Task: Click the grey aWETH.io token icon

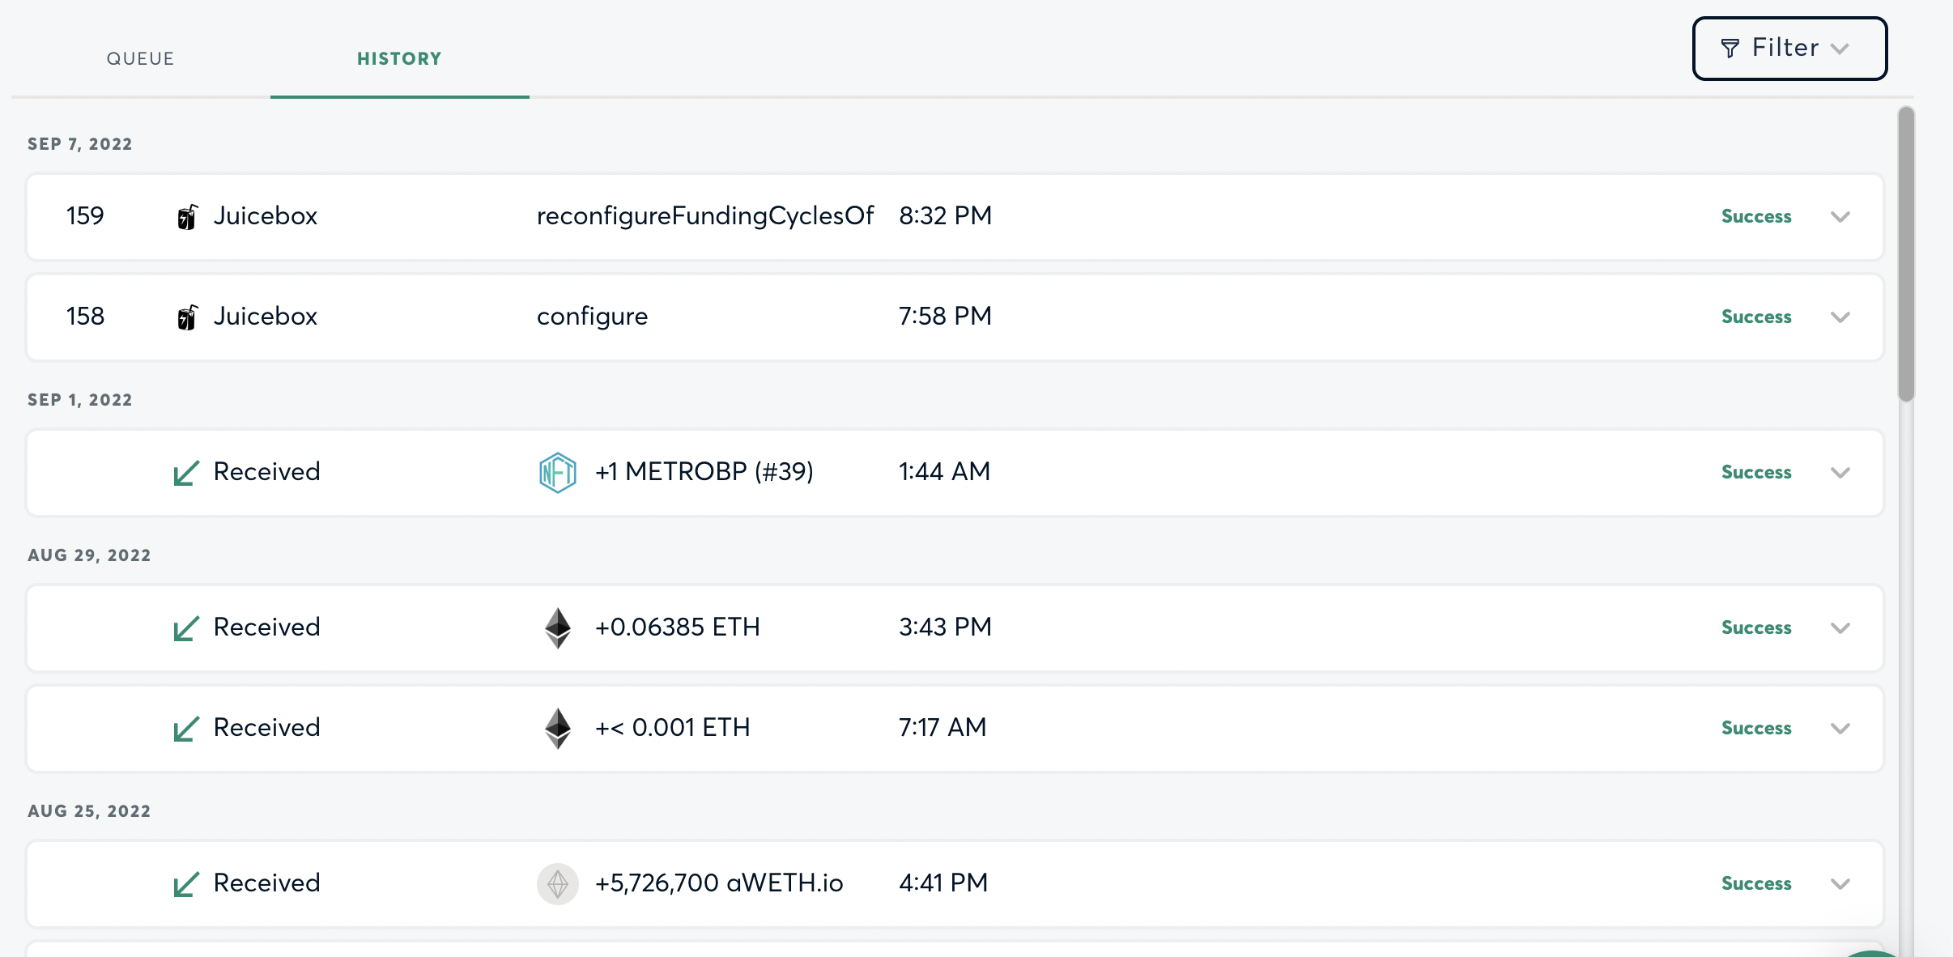Action: [557, 883]
